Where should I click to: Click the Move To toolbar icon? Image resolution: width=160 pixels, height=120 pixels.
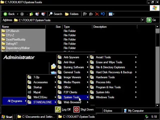(x=85, y=14)
